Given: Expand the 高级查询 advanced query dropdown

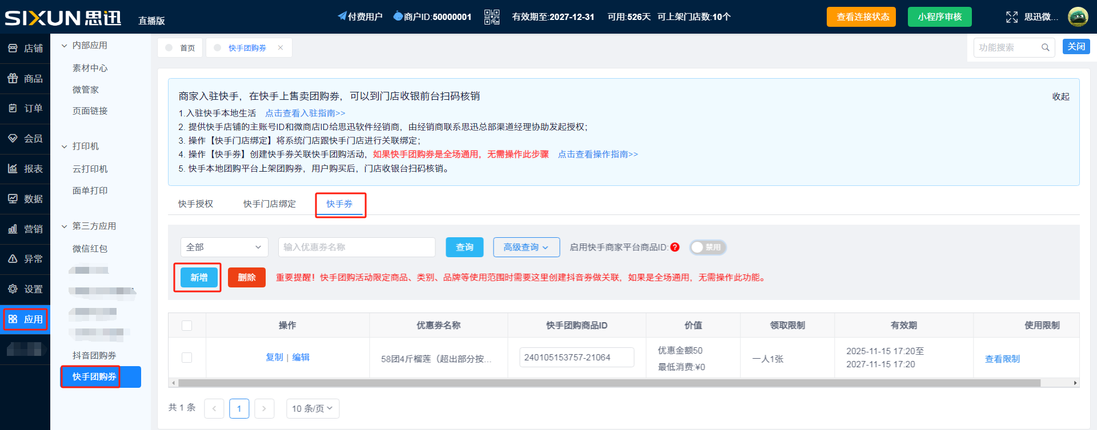Looking at the screenshot, I should pyautogui.click(x=526, y=248).
